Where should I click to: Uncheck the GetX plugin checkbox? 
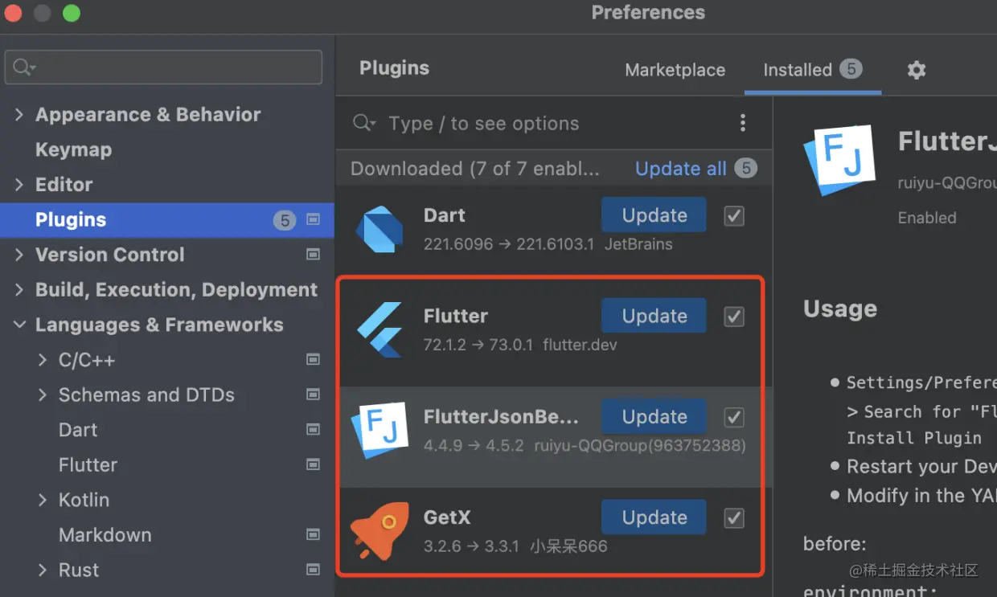click(734, 518)
